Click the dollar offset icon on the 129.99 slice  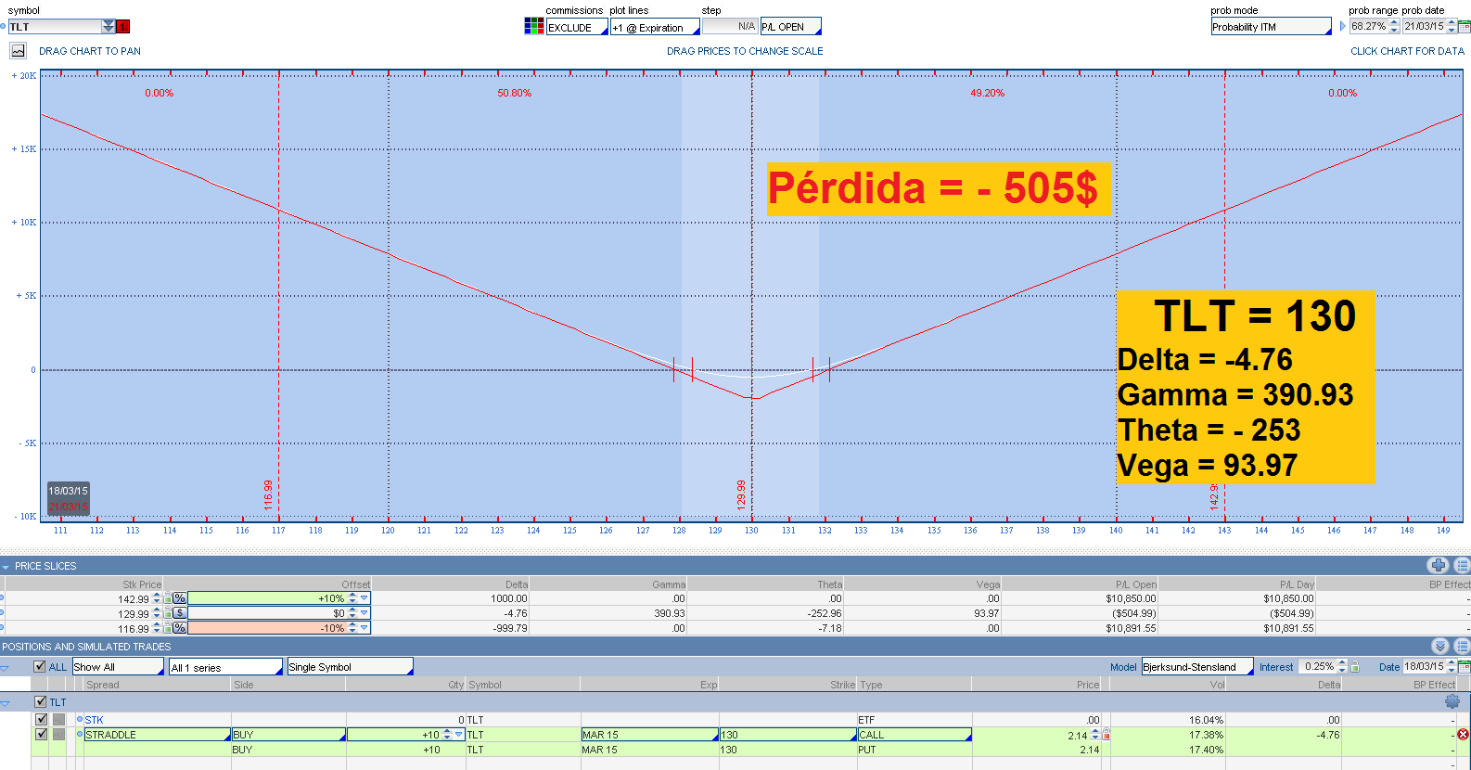[179, 613]
